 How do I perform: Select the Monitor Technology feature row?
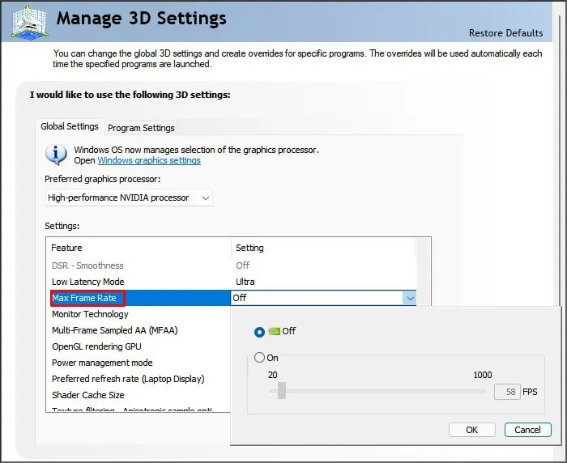tap(139, 314)
